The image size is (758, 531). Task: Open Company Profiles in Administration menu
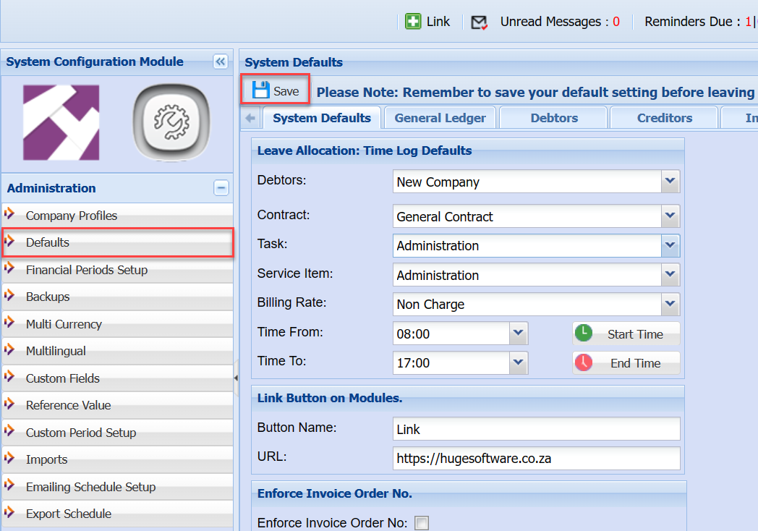click(x=71, y=216)
